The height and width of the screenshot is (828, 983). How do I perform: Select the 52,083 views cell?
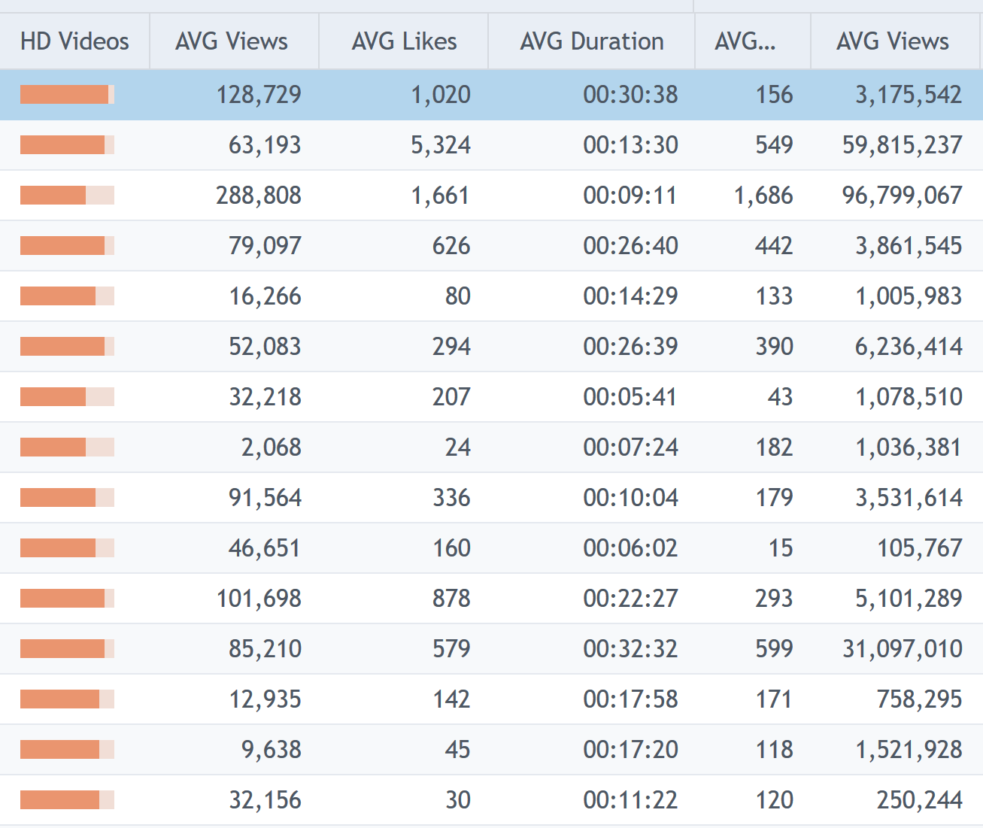tap(265, 347)
